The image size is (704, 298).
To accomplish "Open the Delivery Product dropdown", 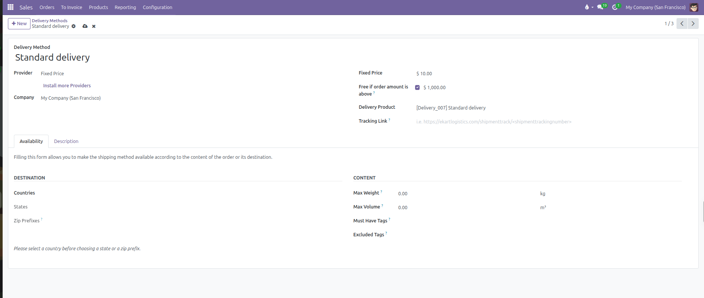I will (x=554, y=108).
